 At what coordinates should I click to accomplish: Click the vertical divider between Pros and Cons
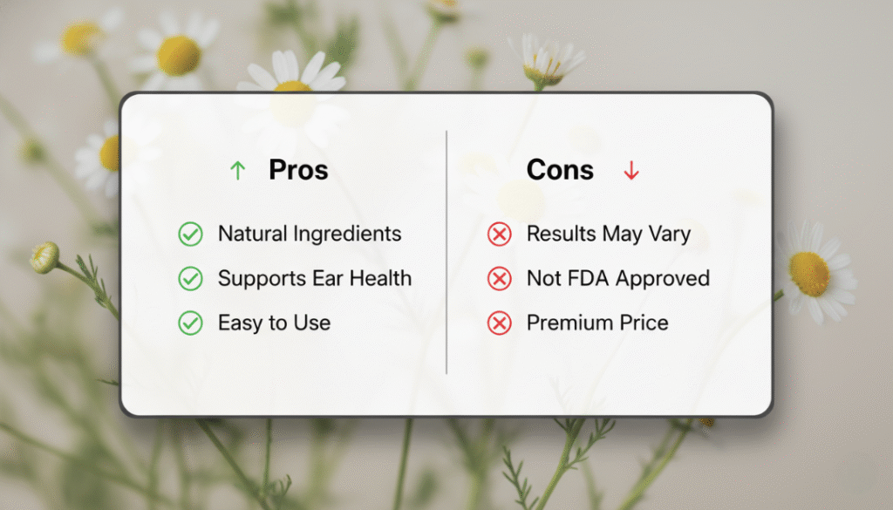click(446, 253)
